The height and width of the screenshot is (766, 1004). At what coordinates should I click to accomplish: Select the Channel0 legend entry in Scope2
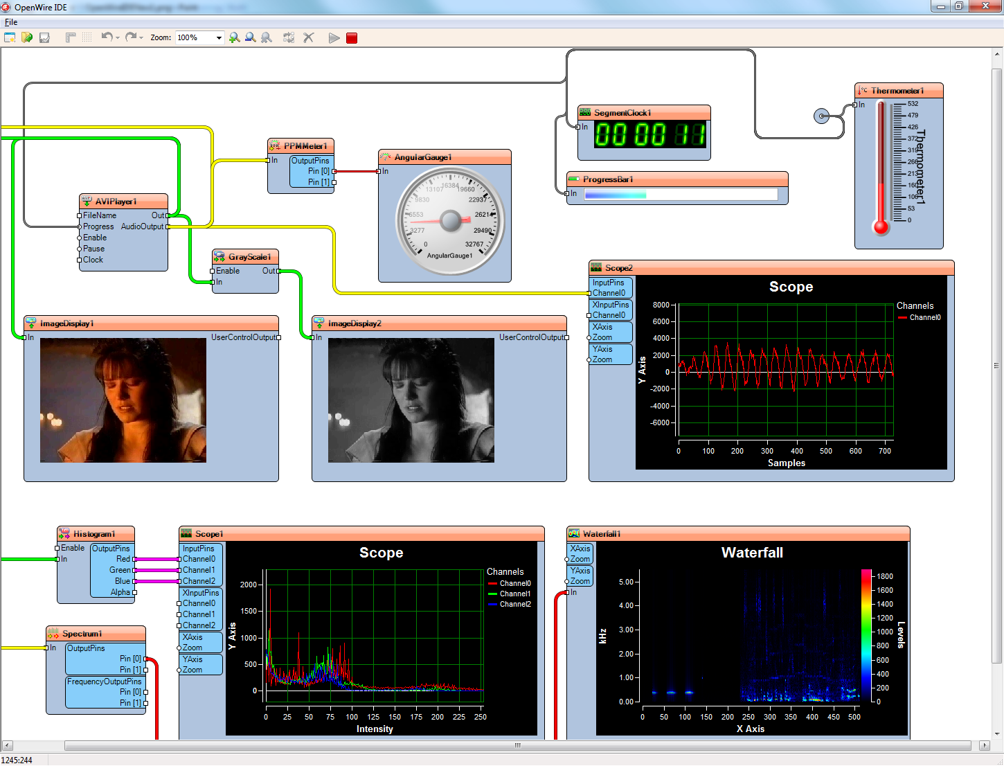coord(920,317)
